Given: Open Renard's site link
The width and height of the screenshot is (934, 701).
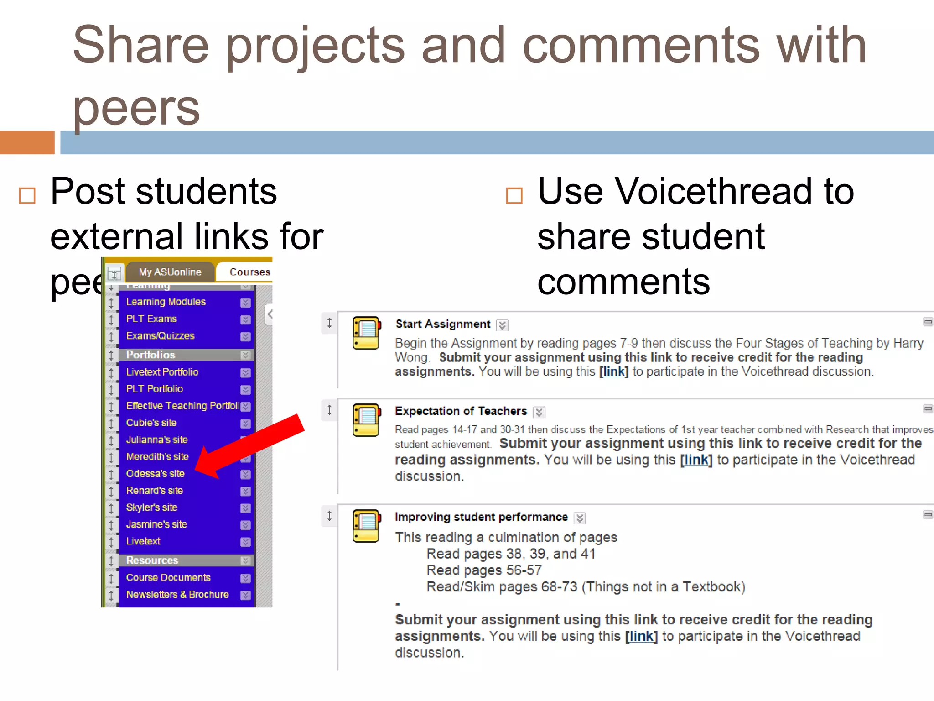Looking at the screenshot, I should pos(155,490).
